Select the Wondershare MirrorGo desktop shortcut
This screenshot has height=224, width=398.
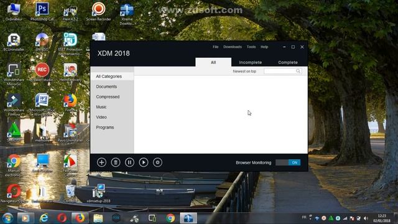(14, 74)
